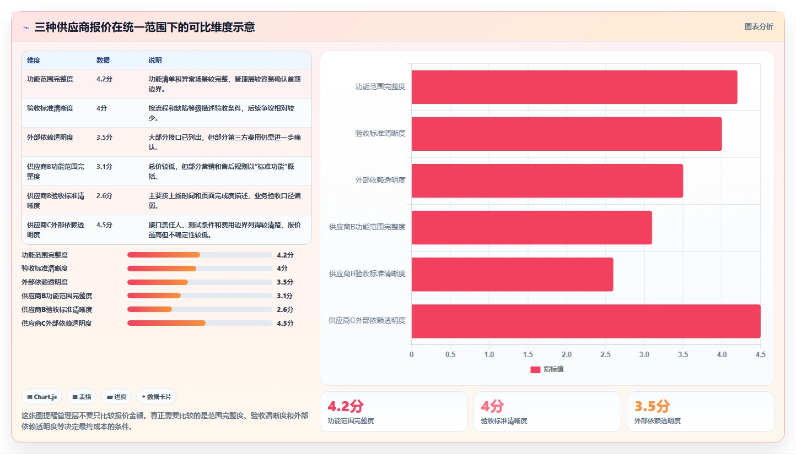Click the 验收标准清晰度 table row name
Viewport: 796px width, 454px height.
coord(50,108)
